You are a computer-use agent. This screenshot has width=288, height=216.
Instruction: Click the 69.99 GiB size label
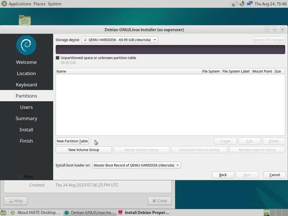(68, 63)
